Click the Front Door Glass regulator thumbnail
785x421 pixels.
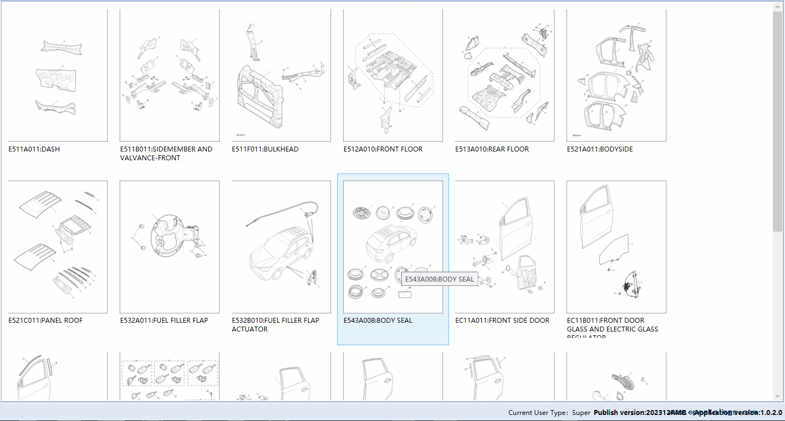click(616, 247)
